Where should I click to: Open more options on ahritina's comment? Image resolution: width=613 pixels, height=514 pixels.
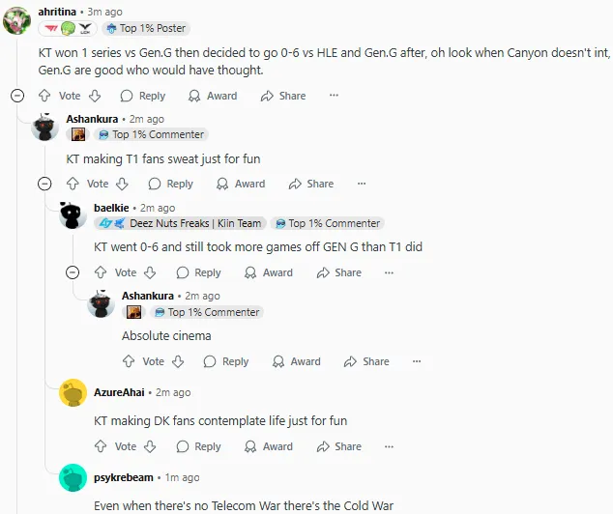click(334, 96)
